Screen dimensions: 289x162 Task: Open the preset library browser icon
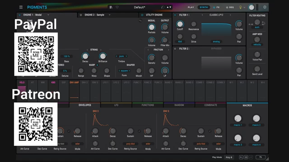point(111,7)
